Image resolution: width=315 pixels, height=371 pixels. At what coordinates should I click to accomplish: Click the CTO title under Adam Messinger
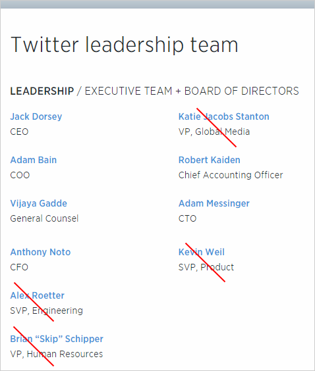[187, 218]
